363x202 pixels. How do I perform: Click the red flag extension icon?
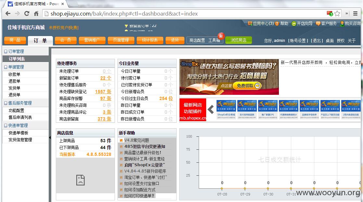tap(330, 13)
